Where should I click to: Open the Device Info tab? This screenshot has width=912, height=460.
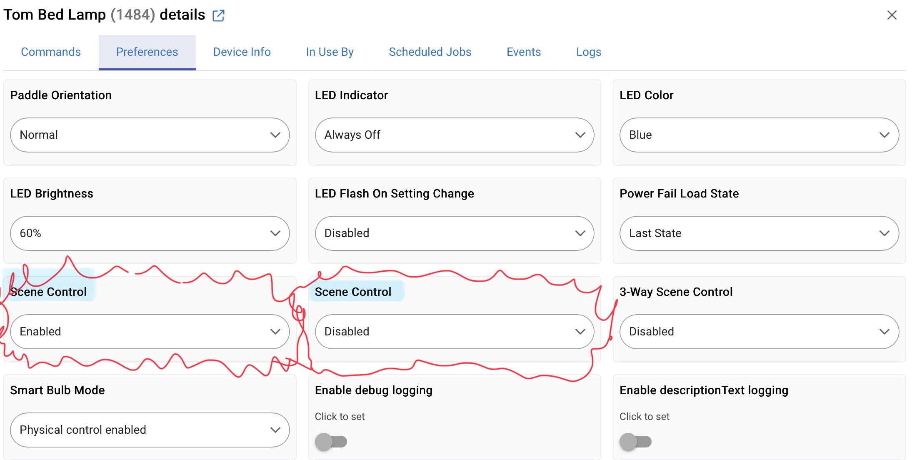[x=242, y=52]
